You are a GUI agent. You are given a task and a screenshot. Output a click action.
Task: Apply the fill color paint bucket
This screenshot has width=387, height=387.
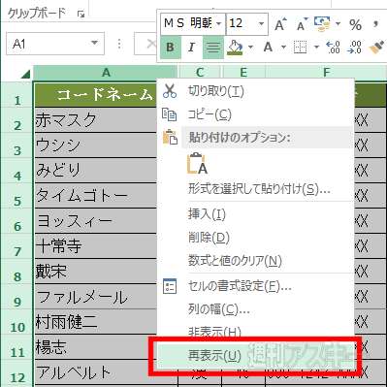coord(235,48)
